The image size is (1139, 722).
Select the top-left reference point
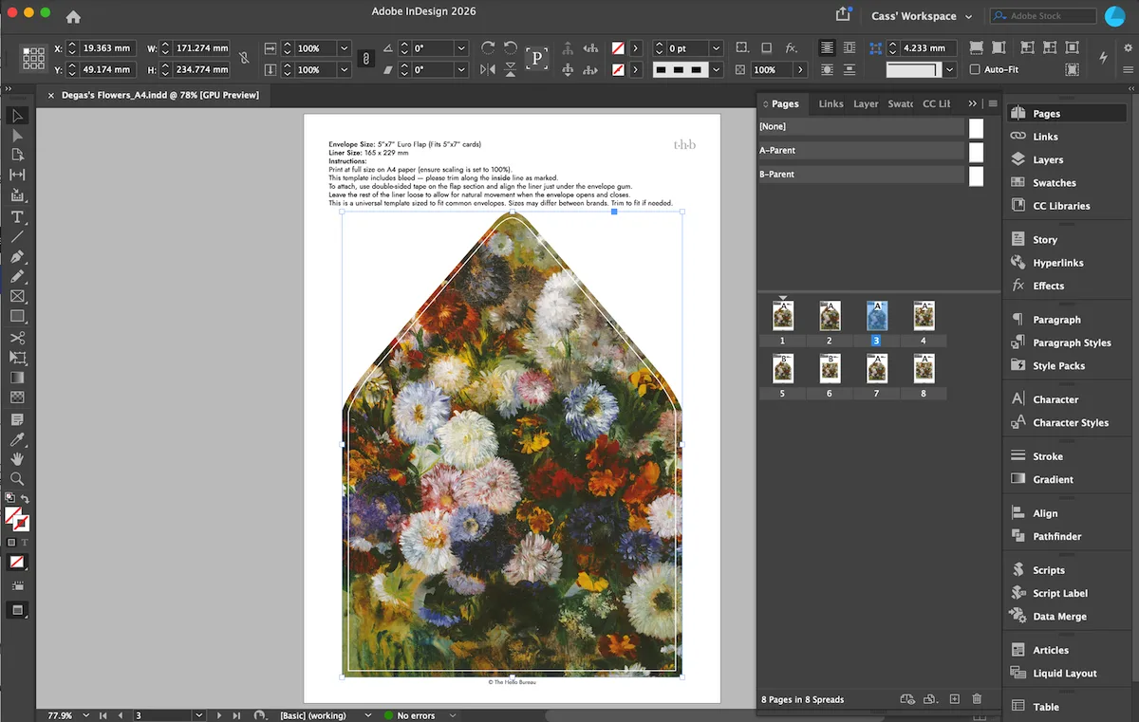coord(26,49)
